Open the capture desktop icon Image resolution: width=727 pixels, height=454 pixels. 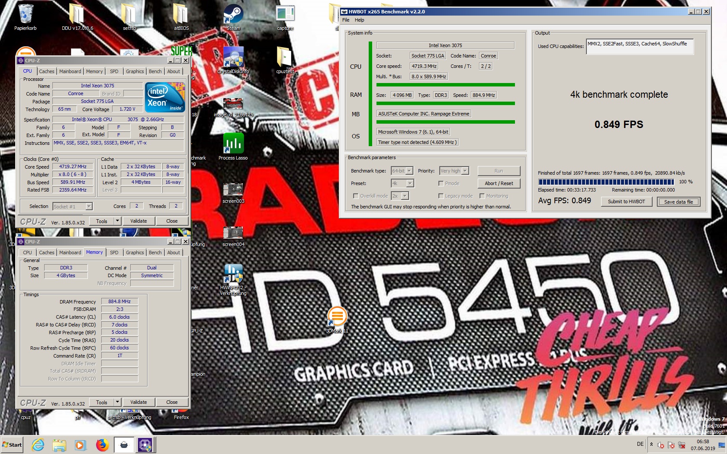(285, 16)
